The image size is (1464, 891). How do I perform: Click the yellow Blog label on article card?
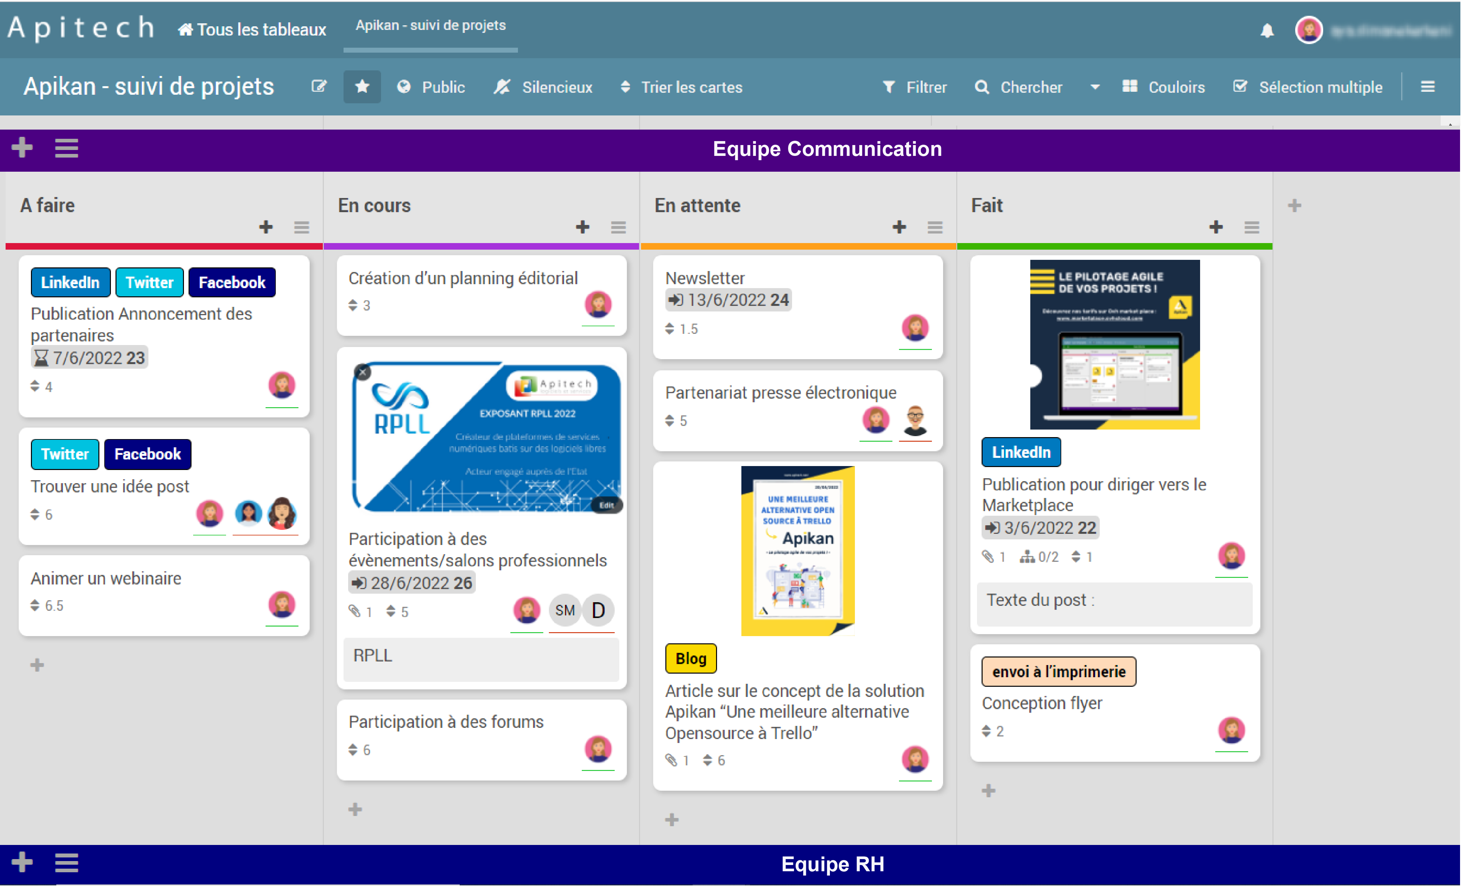click(690, 658)
